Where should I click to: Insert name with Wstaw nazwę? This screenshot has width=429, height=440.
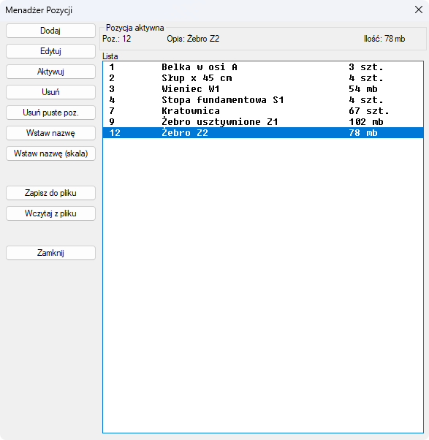50,133
